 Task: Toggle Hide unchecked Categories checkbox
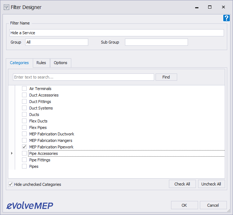[x=10, y=184]
